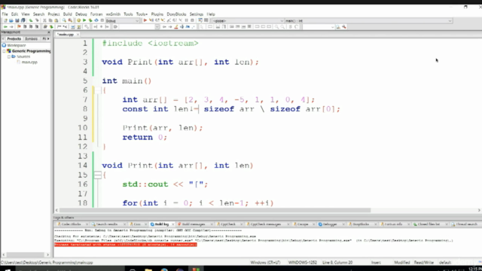This screenshot has width=482, height=271.
Task: Click the wrench options icon in the toolbar
Action: (x=344, y=27)
